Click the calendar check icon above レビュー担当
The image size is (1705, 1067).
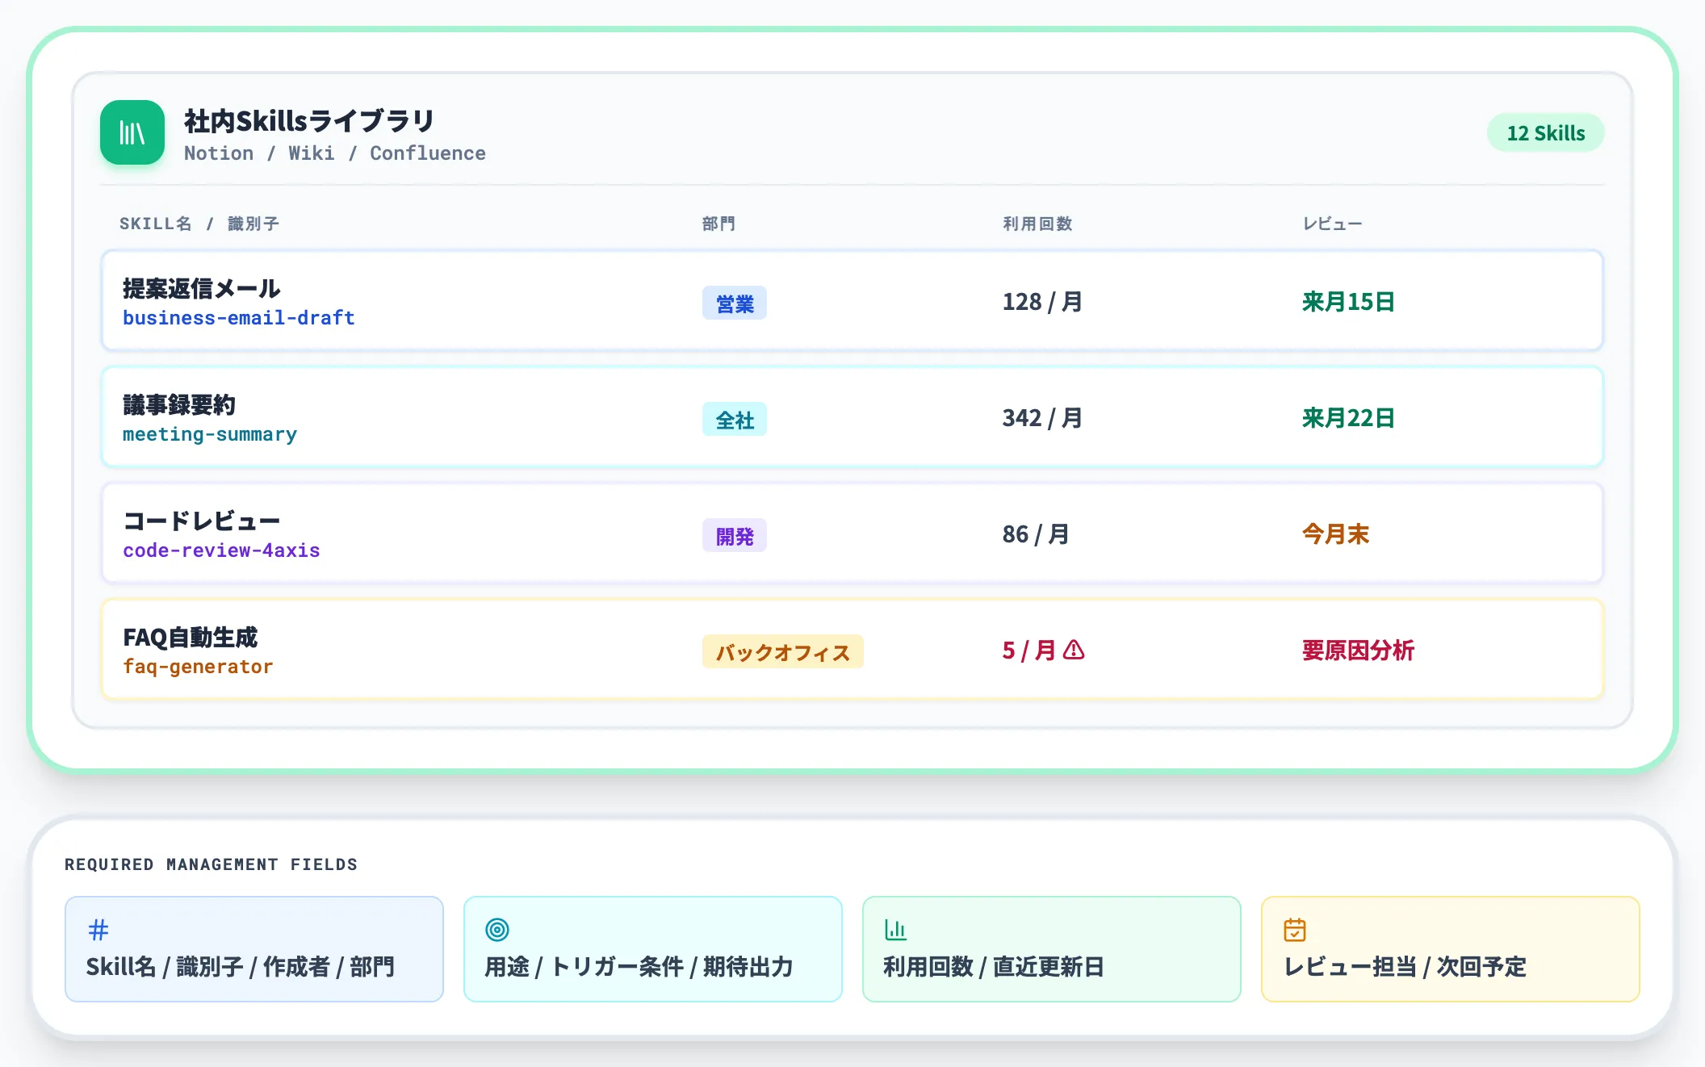pyautogui.click(x=1295, y=930)
